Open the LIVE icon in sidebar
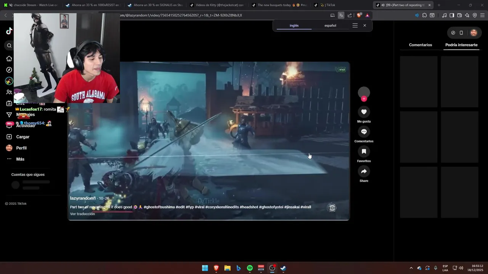The height and width of the screenshot is (274, 488). coord(9,103)
